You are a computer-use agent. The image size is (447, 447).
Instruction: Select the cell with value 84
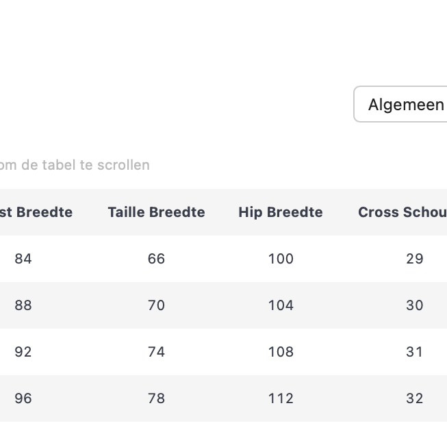click(x=23, y=259)
